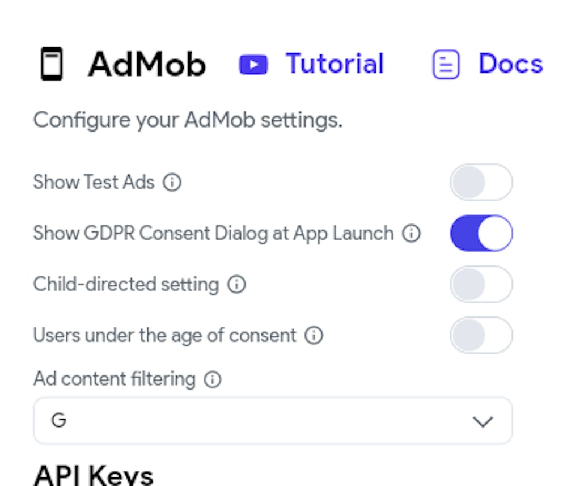The height and width of the screenshot is (486, 567).
Task: Disable the GDPR Consent Dialog toggle
Action: point(481,233)
